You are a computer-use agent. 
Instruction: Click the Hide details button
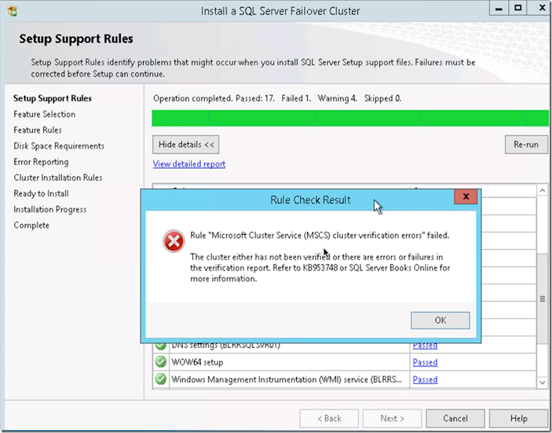click(x=186, y=144)
